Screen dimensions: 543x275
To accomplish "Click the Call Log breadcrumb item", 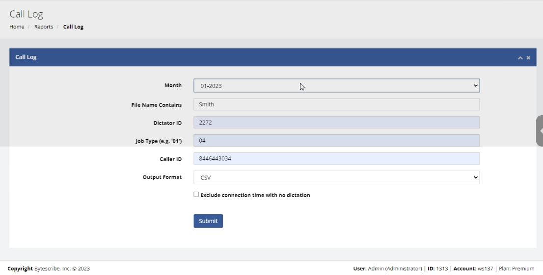I will tap(73, 26).
